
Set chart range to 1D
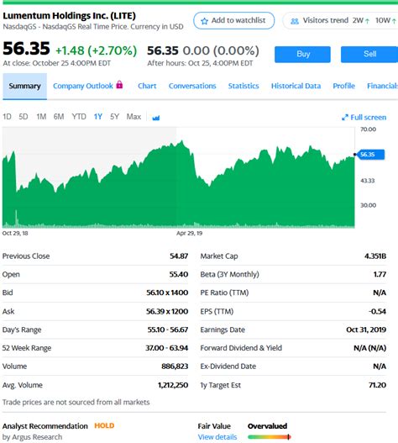(7, 117)
